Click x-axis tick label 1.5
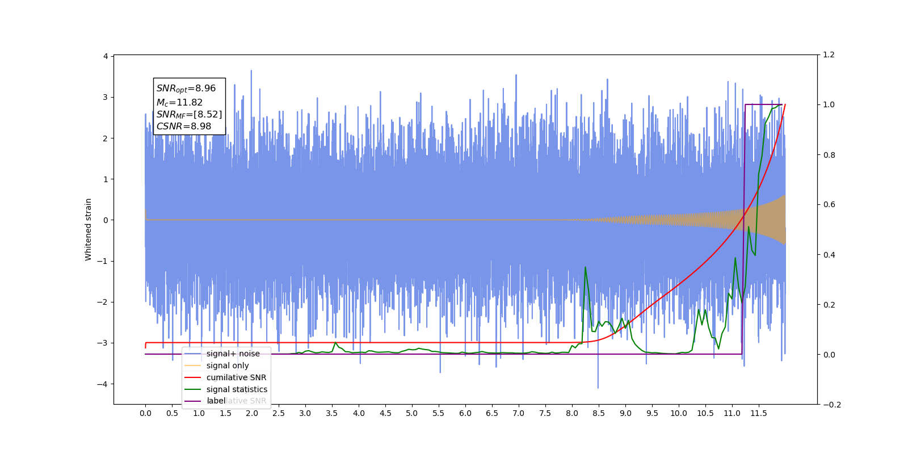 click(225, 413)
